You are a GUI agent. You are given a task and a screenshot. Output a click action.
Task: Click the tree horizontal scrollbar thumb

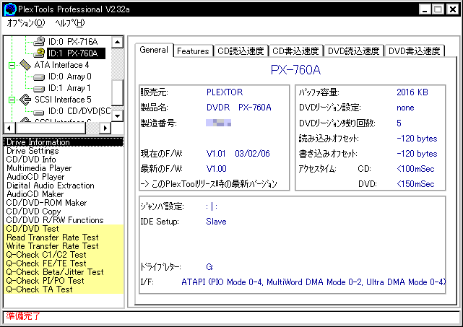click(51, 128)
